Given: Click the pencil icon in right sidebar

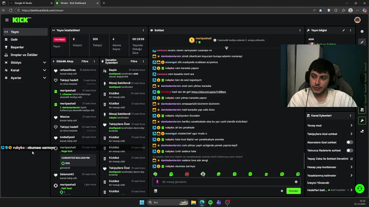Looking at the screenshot, I should [x=362, y=42].
